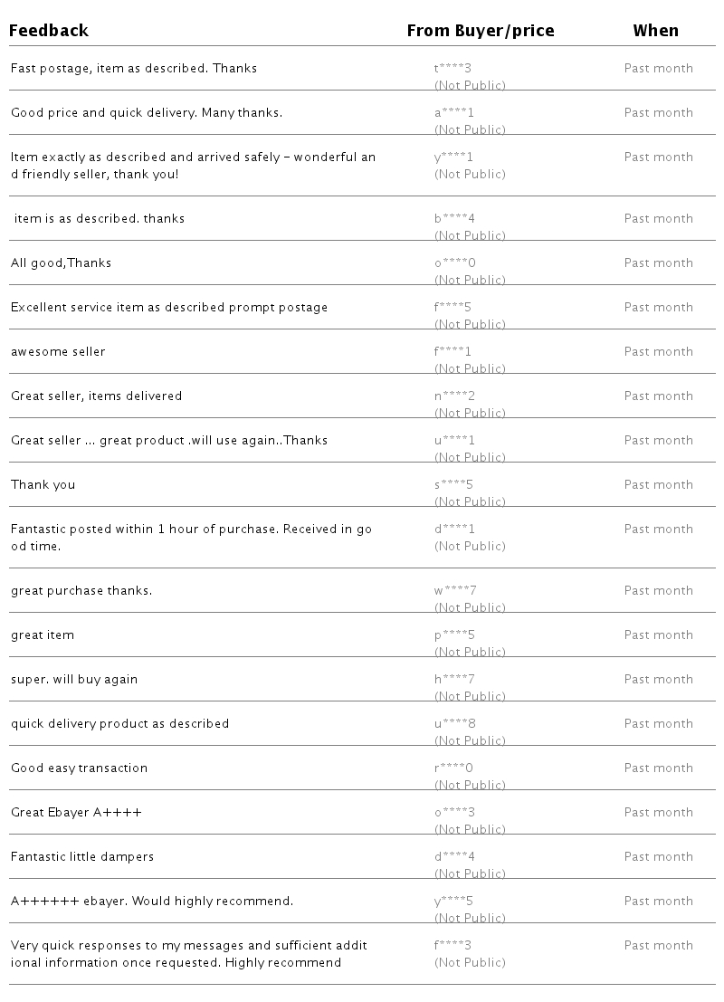
Task: Click the When column header
Action: coord(655,31)
